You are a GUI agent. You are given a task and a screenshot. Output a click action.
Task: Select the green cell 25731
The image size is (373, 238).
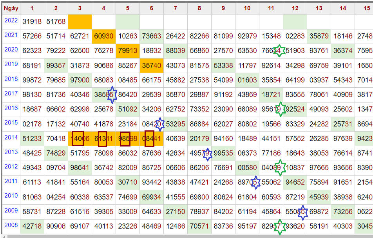(343, 124)
